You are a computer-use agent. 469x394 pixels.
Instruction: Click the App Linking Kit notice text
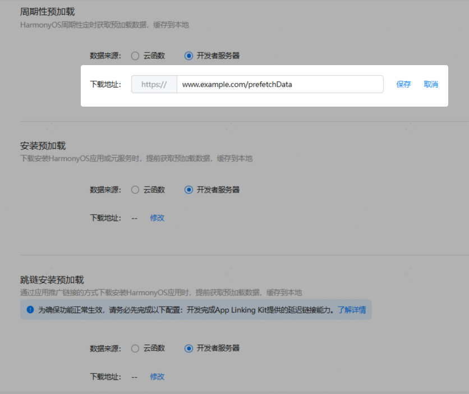[185, 310]
